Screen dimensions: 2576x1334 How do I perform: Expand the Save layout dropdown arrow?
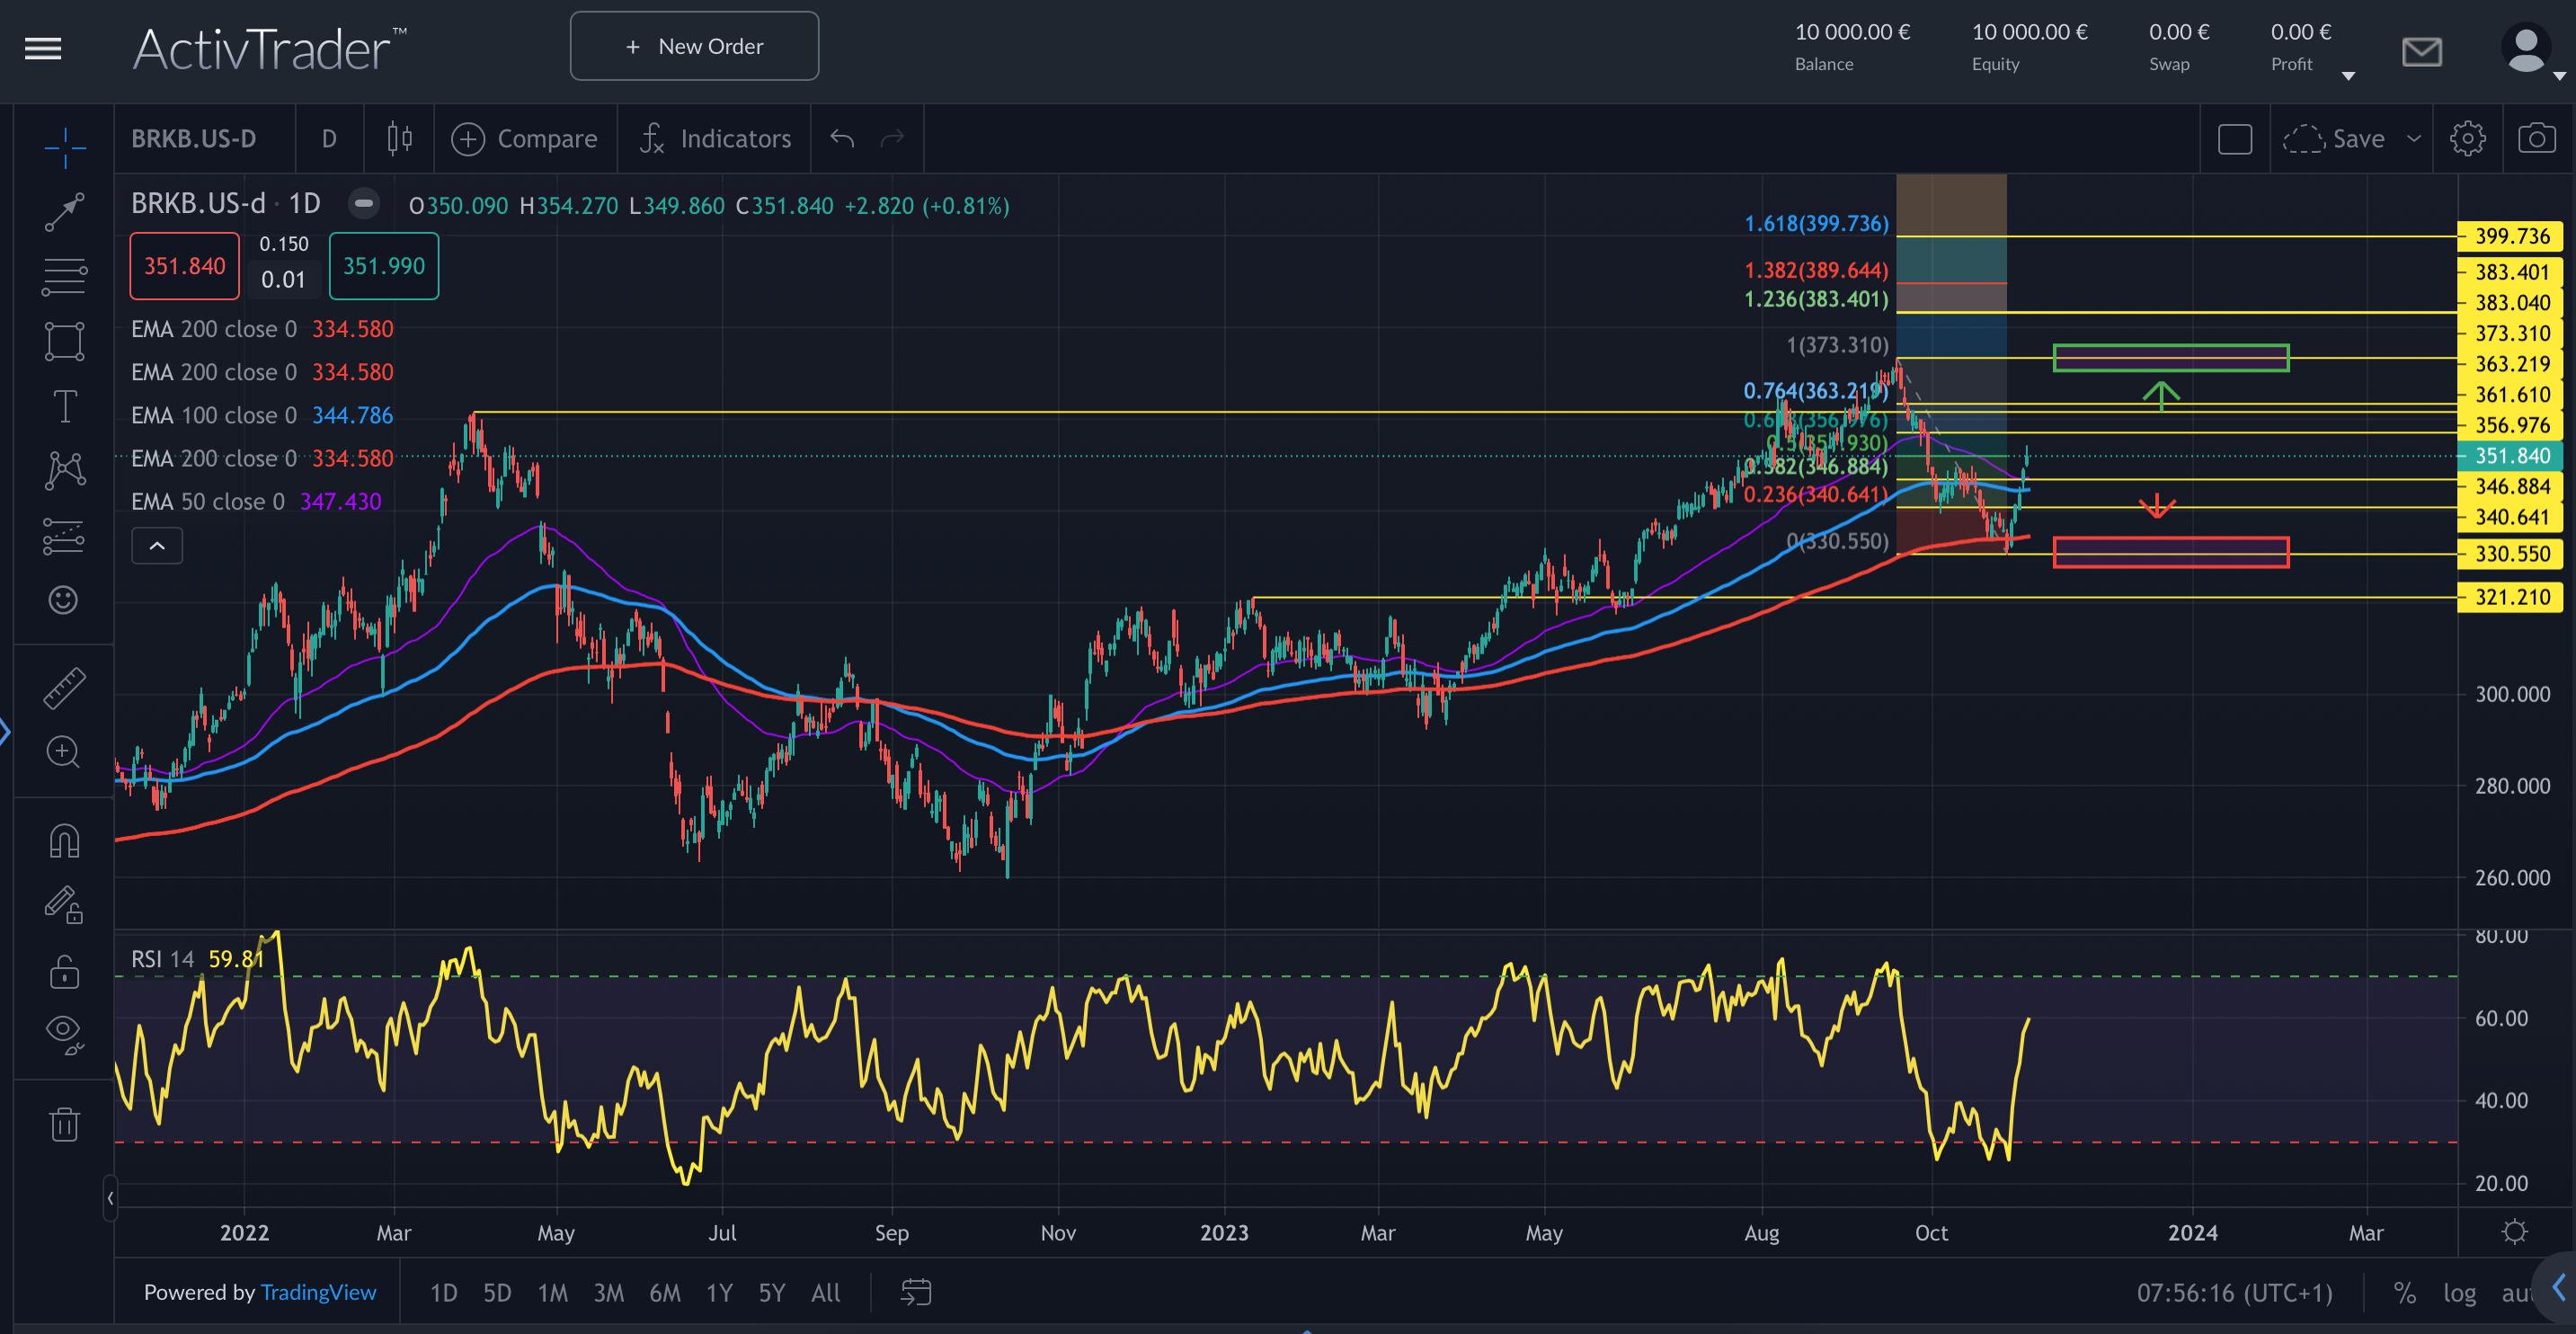(x=2413, y=138)
